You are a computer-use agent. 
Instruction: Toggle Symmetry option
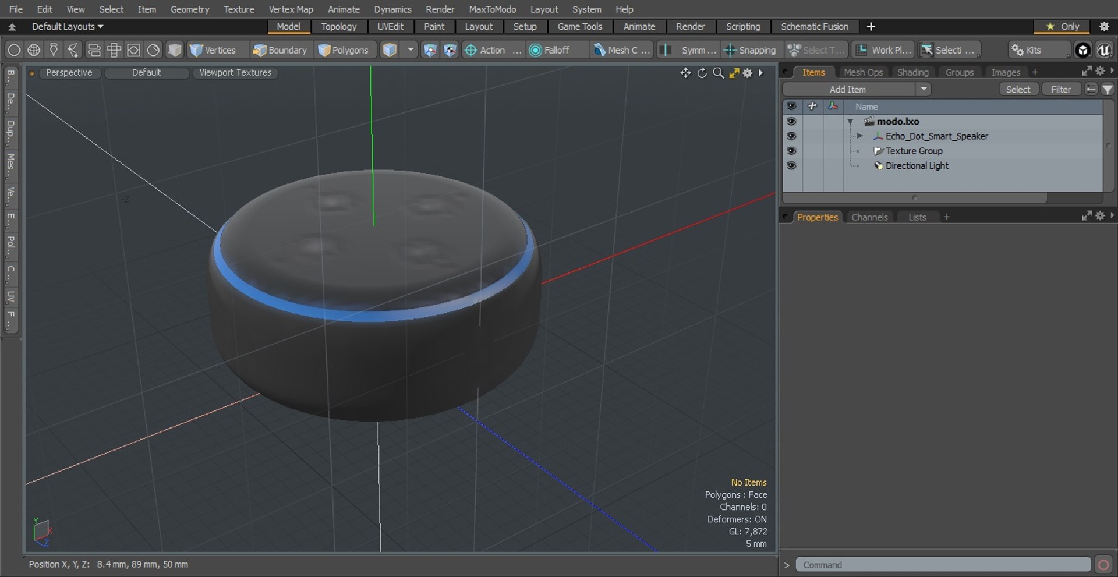[688, 50]
